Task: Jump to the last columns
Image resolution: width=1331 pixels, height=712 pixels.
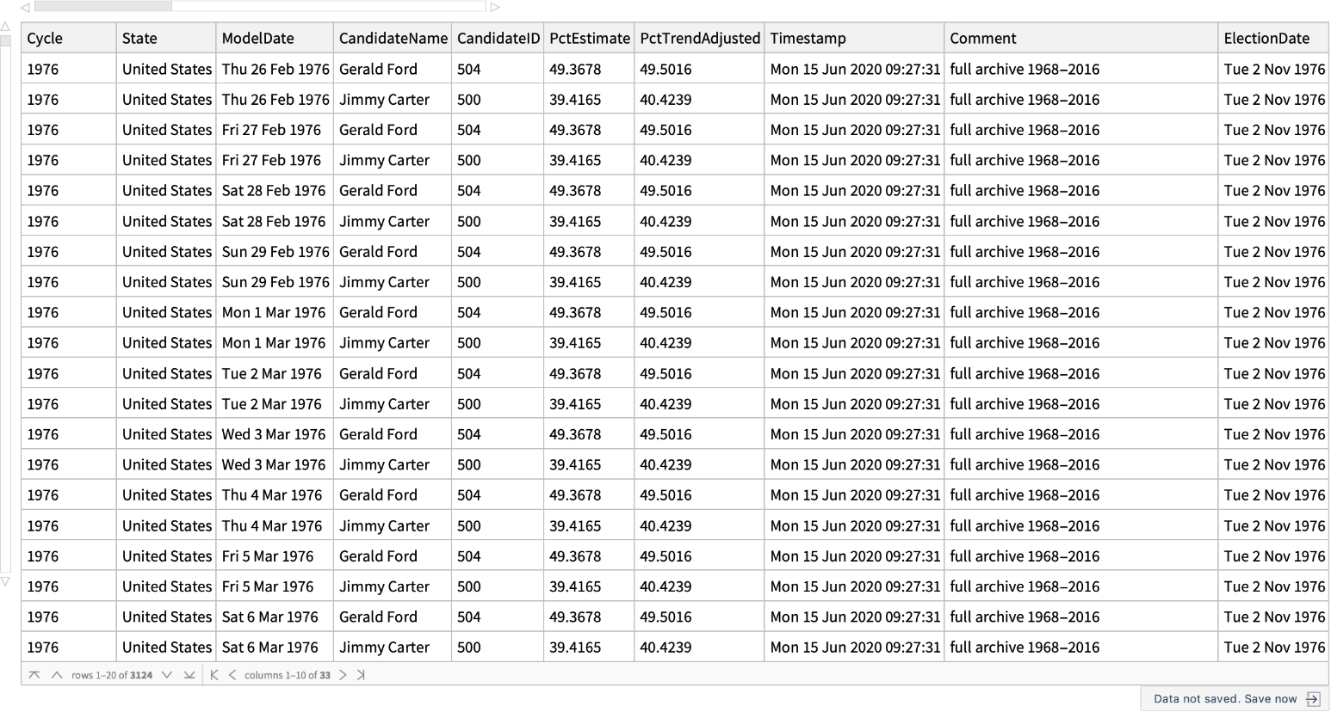Action: 361,675
